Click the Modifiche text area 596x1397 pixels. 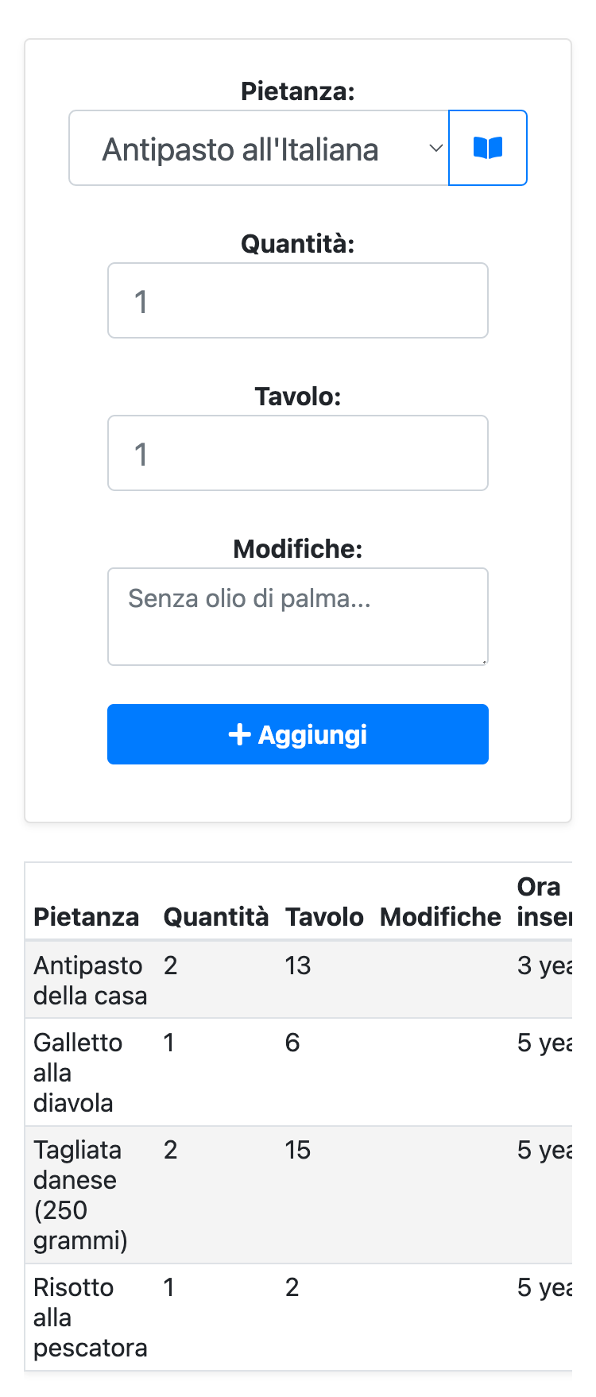click(x=298, y=616)
